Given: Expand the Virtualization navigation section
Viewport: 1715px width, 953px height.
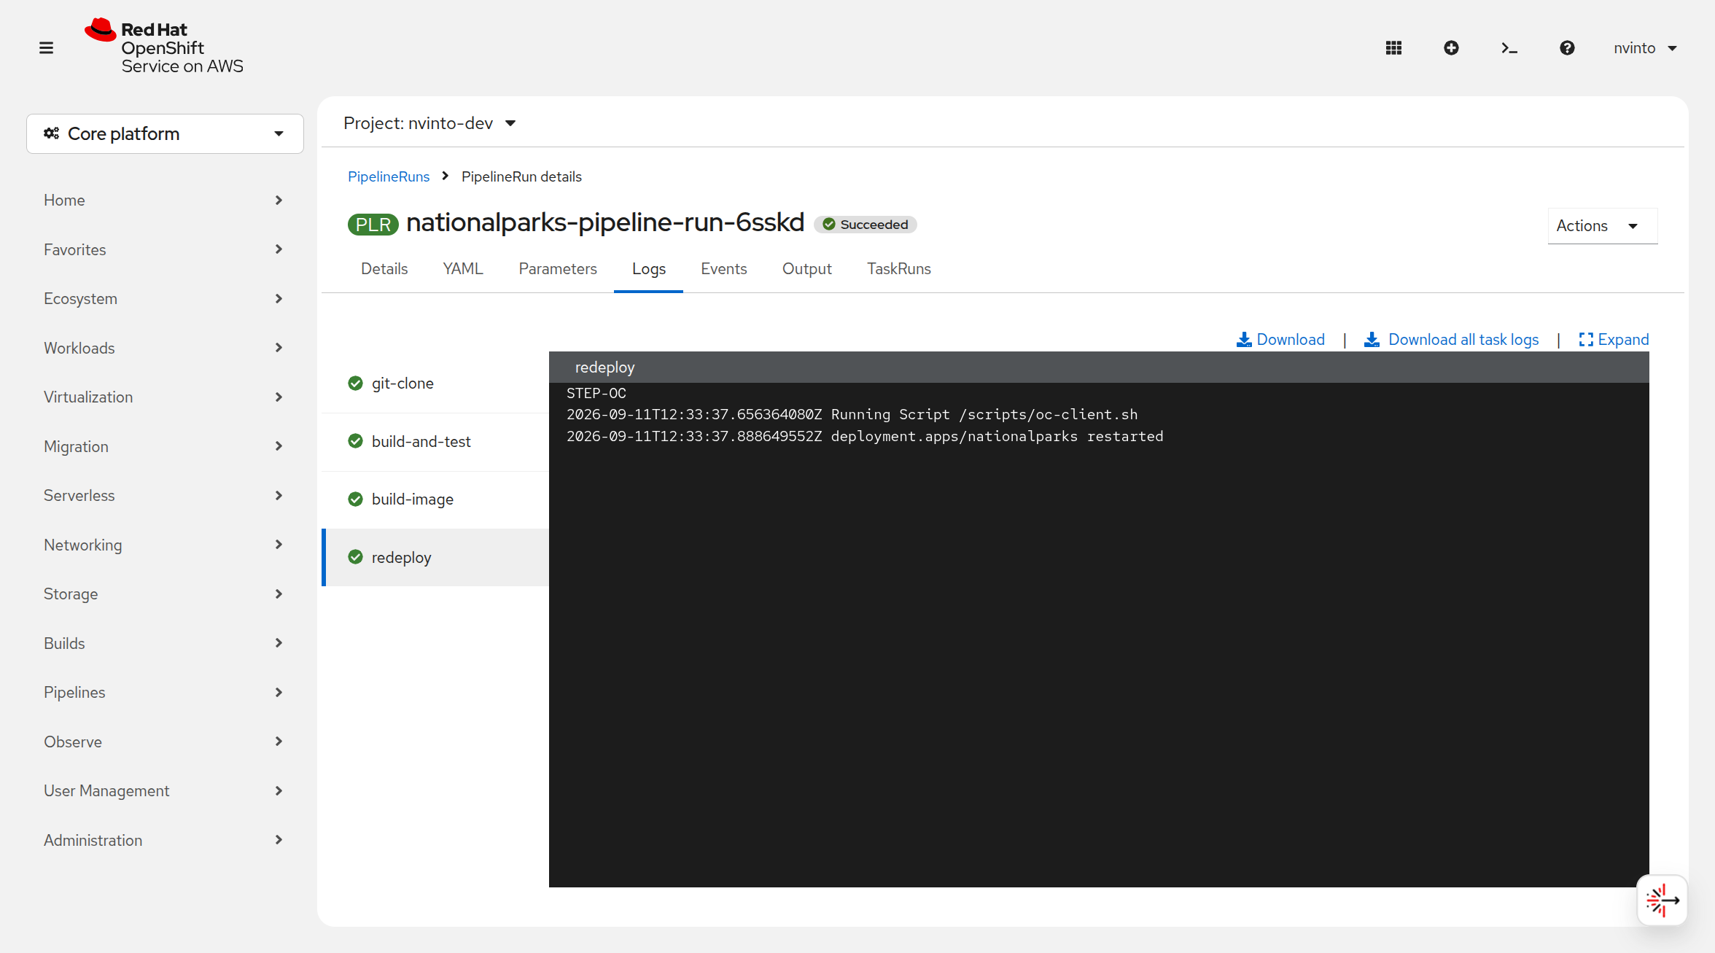Looking at the screenshot, I should [x=164, y=397].
